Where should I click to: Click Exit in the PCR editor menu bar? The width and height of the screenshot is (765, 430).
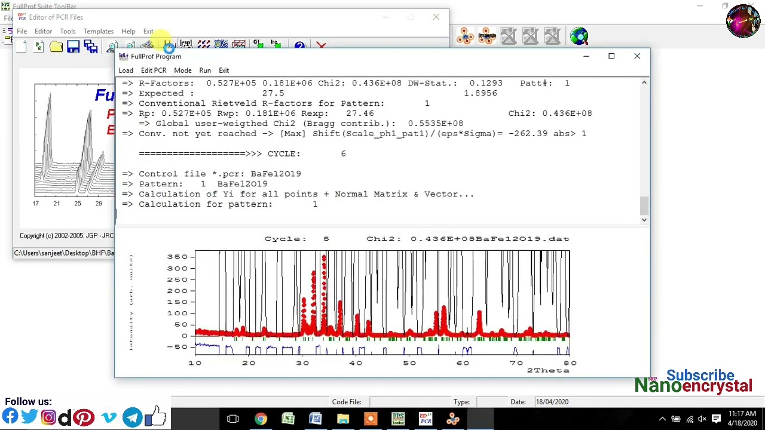[x=148, y=31]
